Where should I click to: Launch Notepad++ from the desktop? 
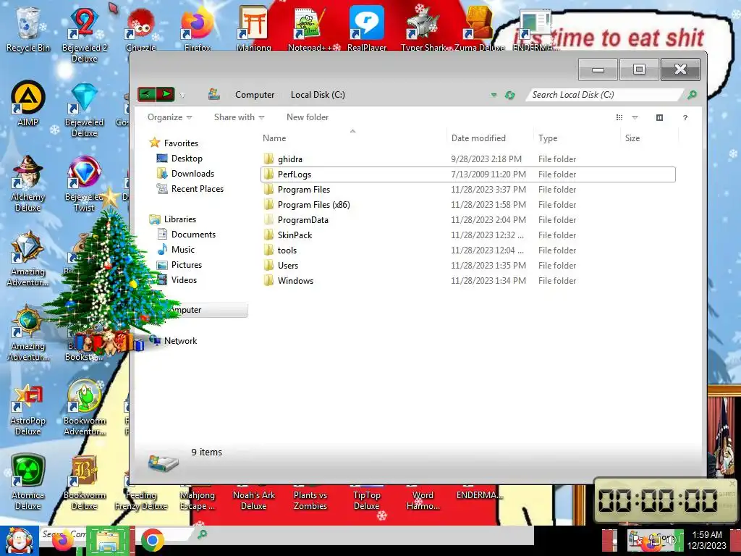(x=310, y=28)
